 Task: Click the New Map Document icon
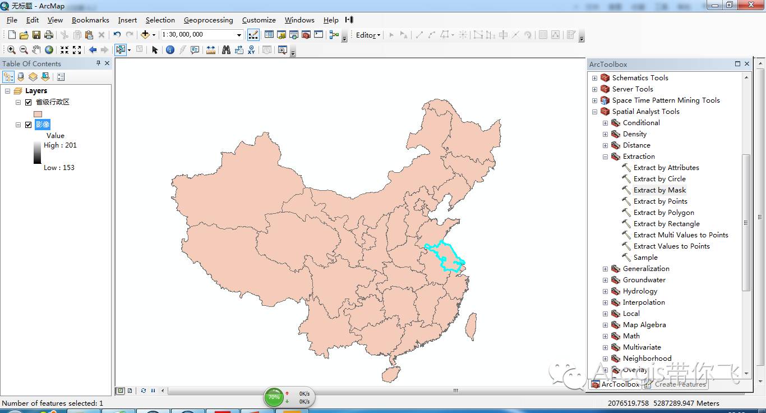12,35
